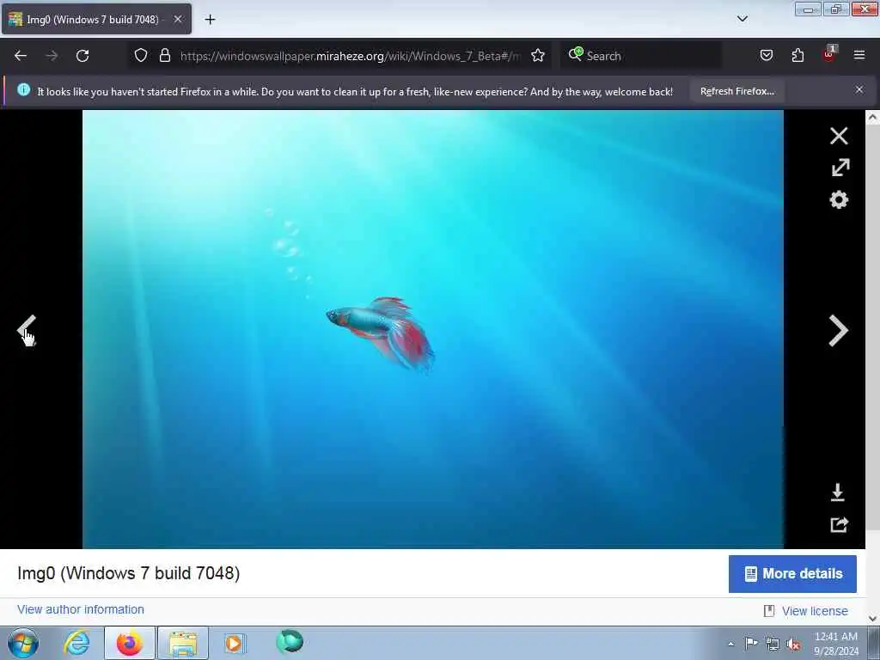The height and width of the screenshot is (660, 880).
Task: Show the next image with the right chevron
Action: 839,331
